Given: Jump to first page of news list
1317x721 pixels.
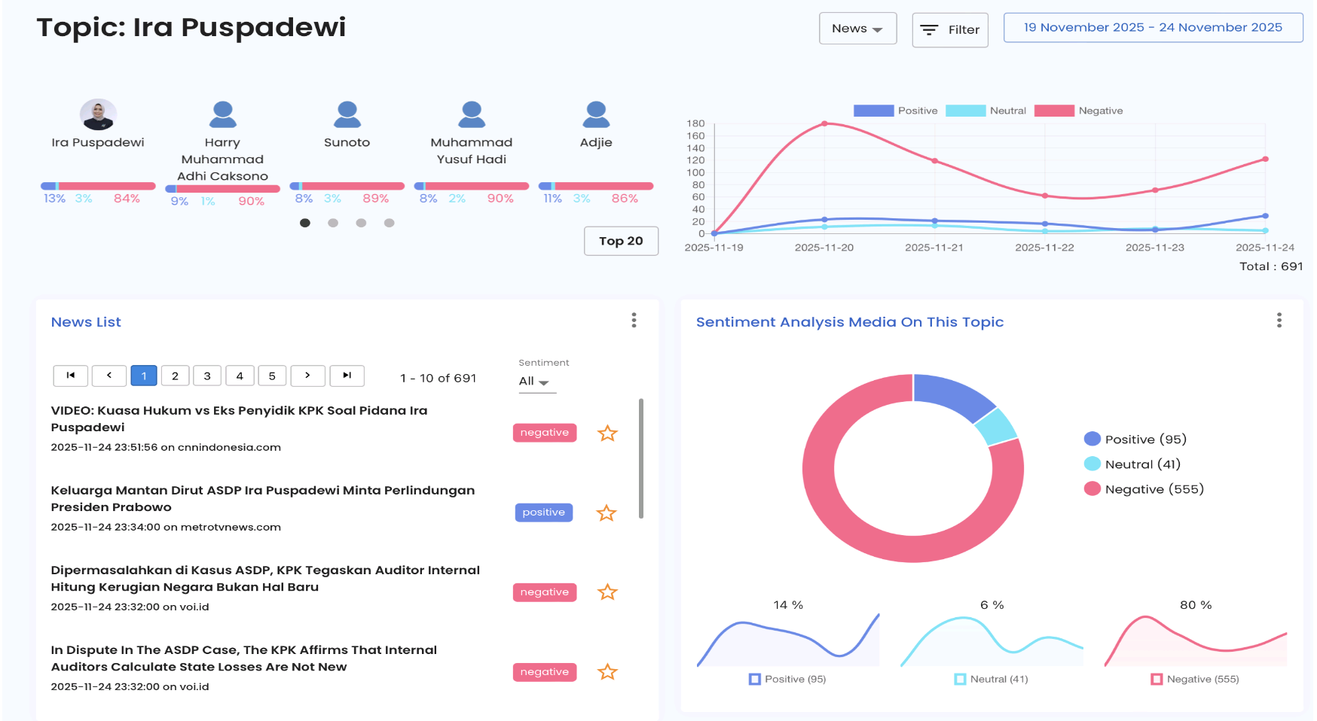Looking at the screenshot, I should (x=71, y=376).
